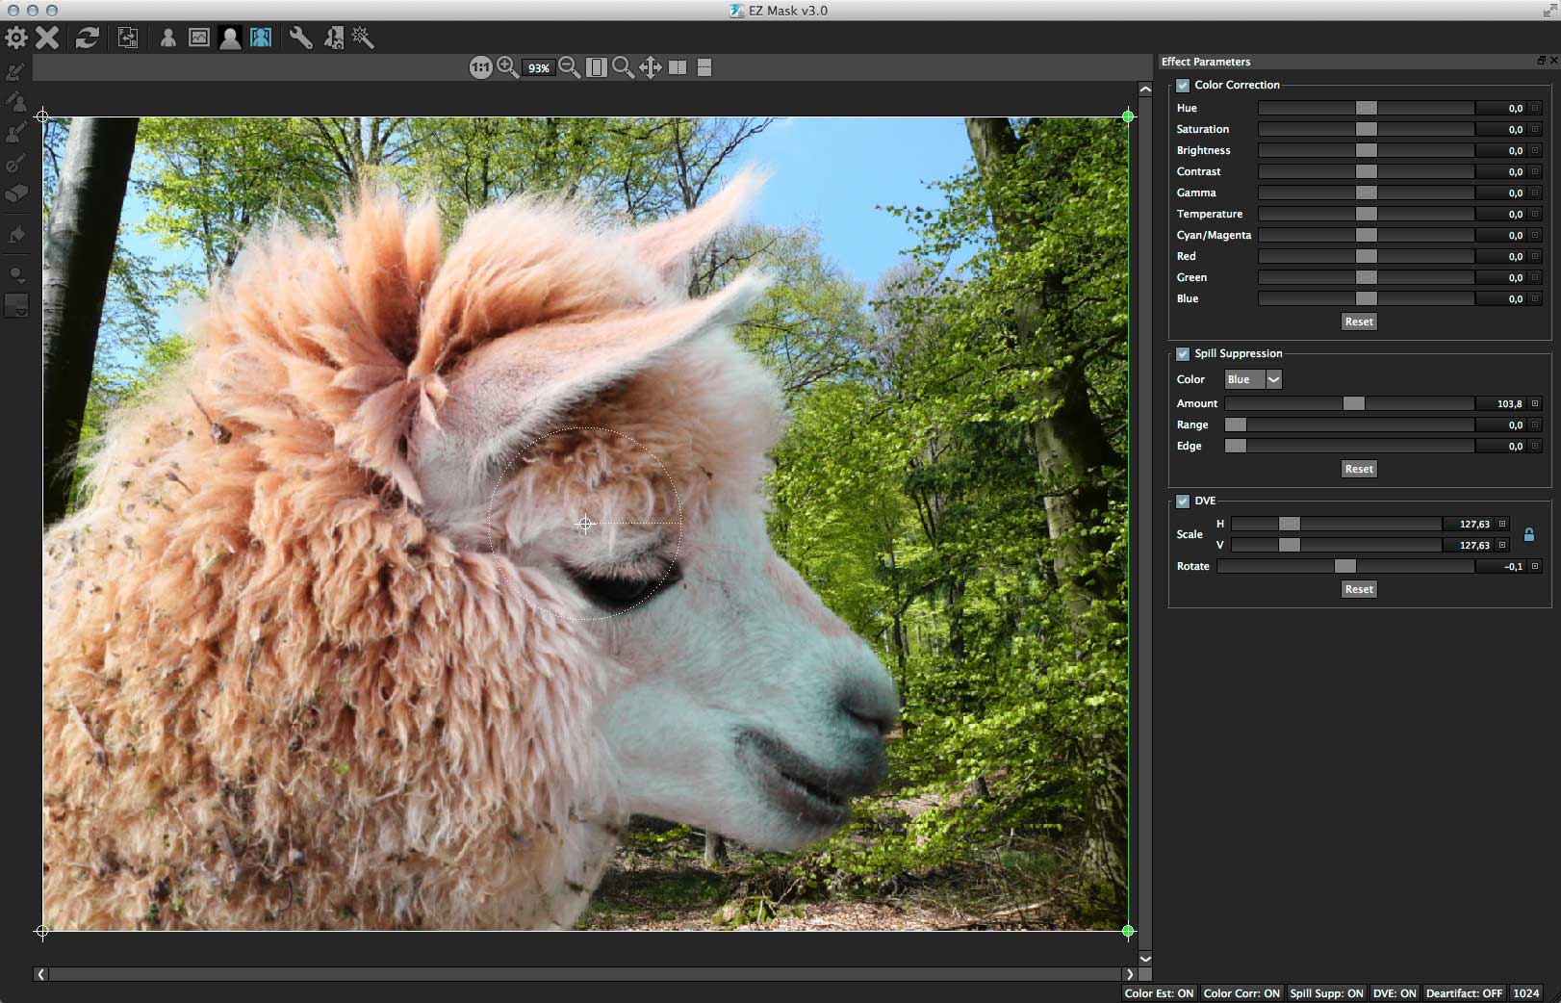
Task: Disable the Color Correction checkbox
Action: tap(1183, 85)
